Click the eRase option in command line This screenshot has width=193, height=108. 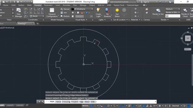(87, 102)
